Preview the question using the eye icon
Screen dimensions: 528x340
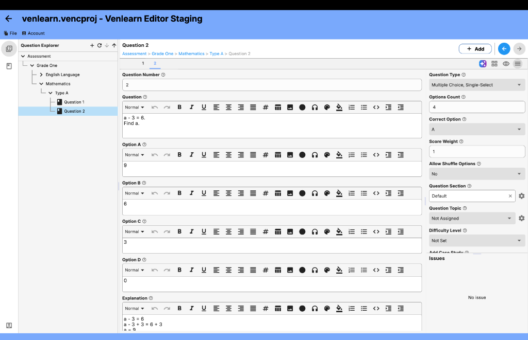coord(506,63)
